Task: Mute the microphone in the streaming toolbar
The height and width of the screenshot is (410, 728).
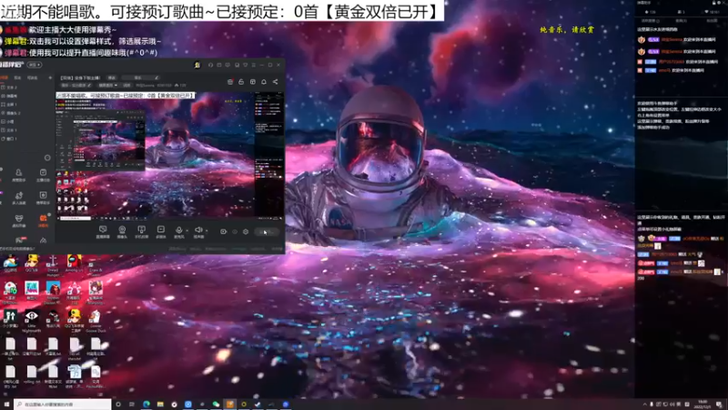Action: (178, 231)
